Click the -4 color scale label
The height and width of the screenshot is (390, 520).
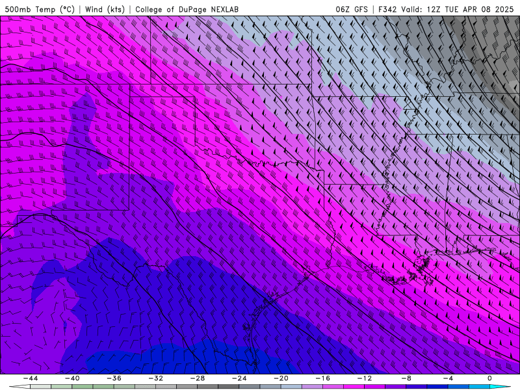tap(448, 378)
